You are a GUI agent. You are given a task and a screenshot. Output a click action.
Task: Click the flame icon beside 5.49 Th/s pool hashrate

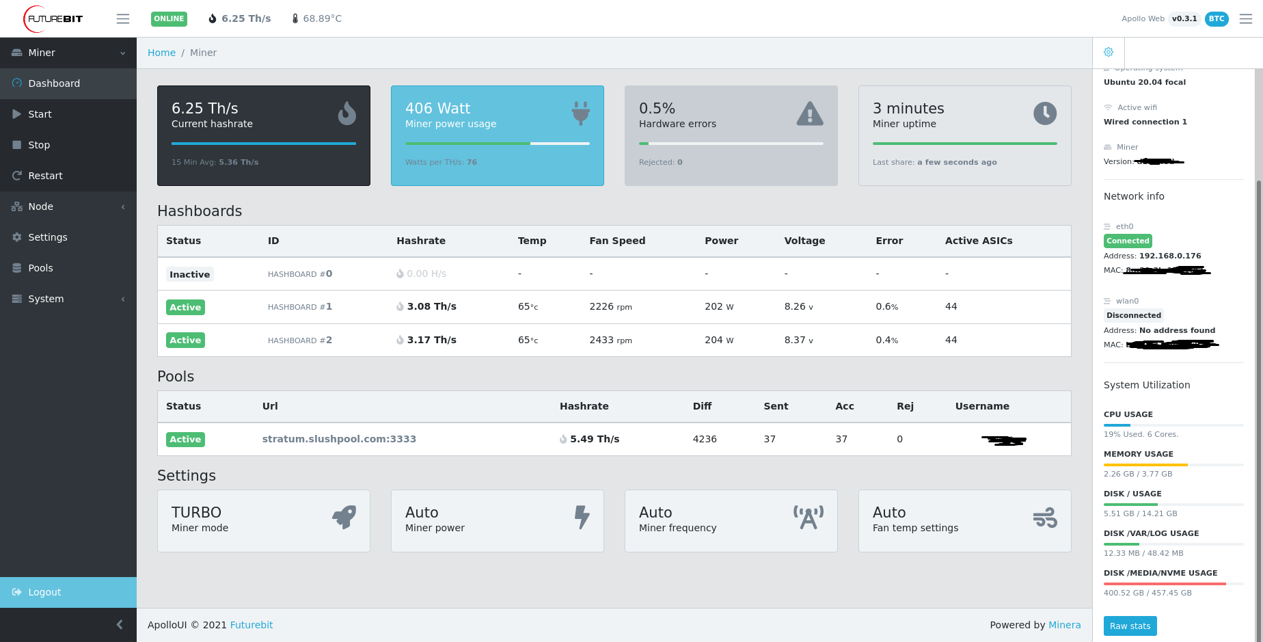pos(563,439)
